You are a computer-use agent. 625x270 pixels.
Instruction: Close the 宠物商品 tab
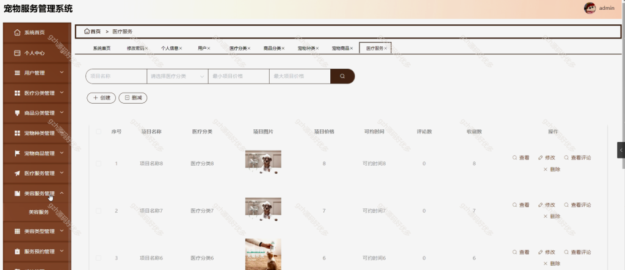click(x=352, y=48)
